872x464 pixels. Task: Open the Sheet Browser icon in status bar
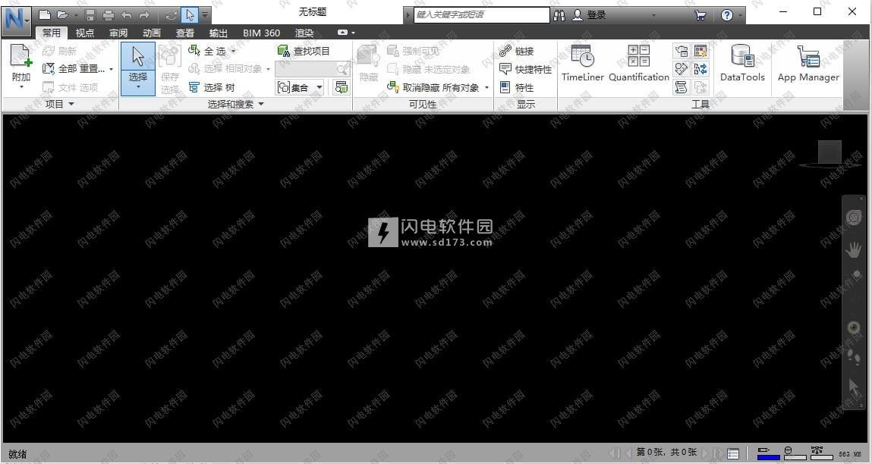pyautogui.click(x=733, y=454)
